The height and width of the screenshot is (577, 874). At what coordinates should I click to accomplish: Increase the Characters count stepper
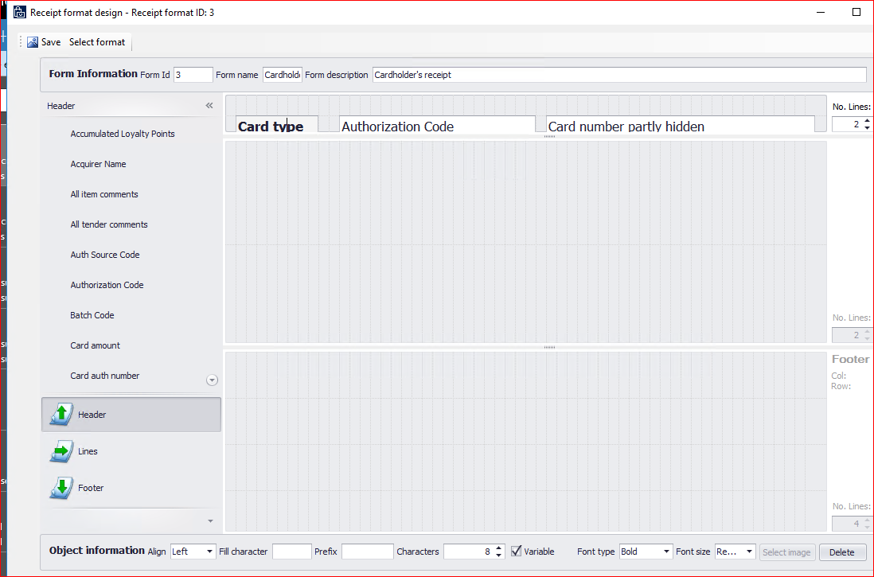coord(499,548)
